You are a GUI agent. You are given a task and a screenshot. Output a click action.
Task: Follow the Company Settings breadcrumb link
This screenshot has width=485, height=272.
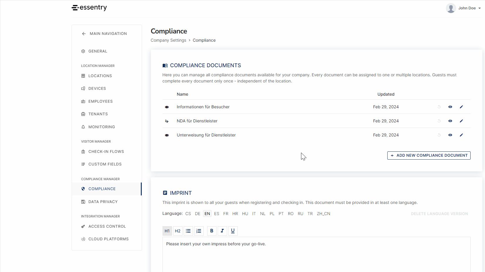[168, 40]
